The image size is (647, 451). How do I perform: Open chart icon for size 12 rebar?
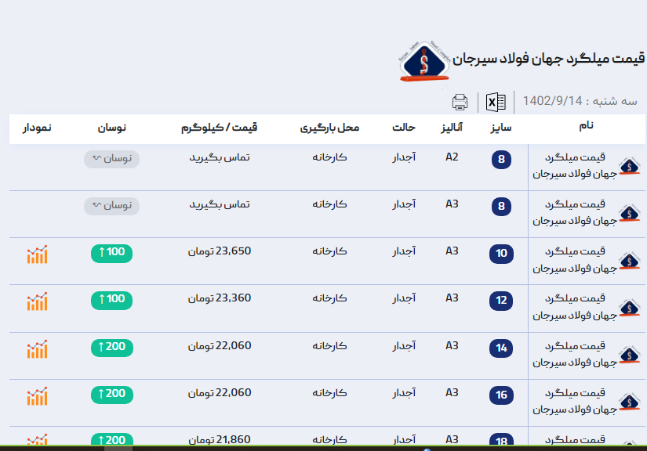pyautogui.click(x=37, y=301)
